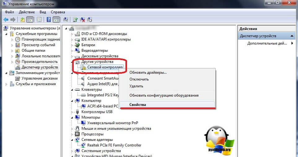Click the Scan for hardware changes toolbar icon
The width and height of the screenshot is (298, 157).
click(x=65, y=20)
